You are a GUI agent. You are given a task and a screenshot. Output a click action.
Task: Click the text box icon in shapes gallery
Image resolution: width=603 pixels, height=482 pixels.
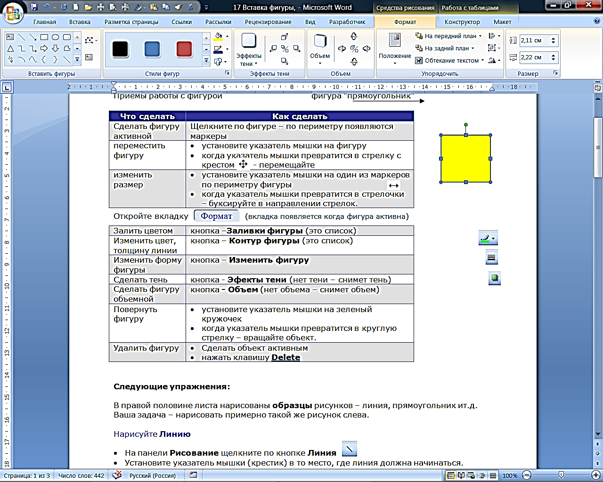[10, 37]
